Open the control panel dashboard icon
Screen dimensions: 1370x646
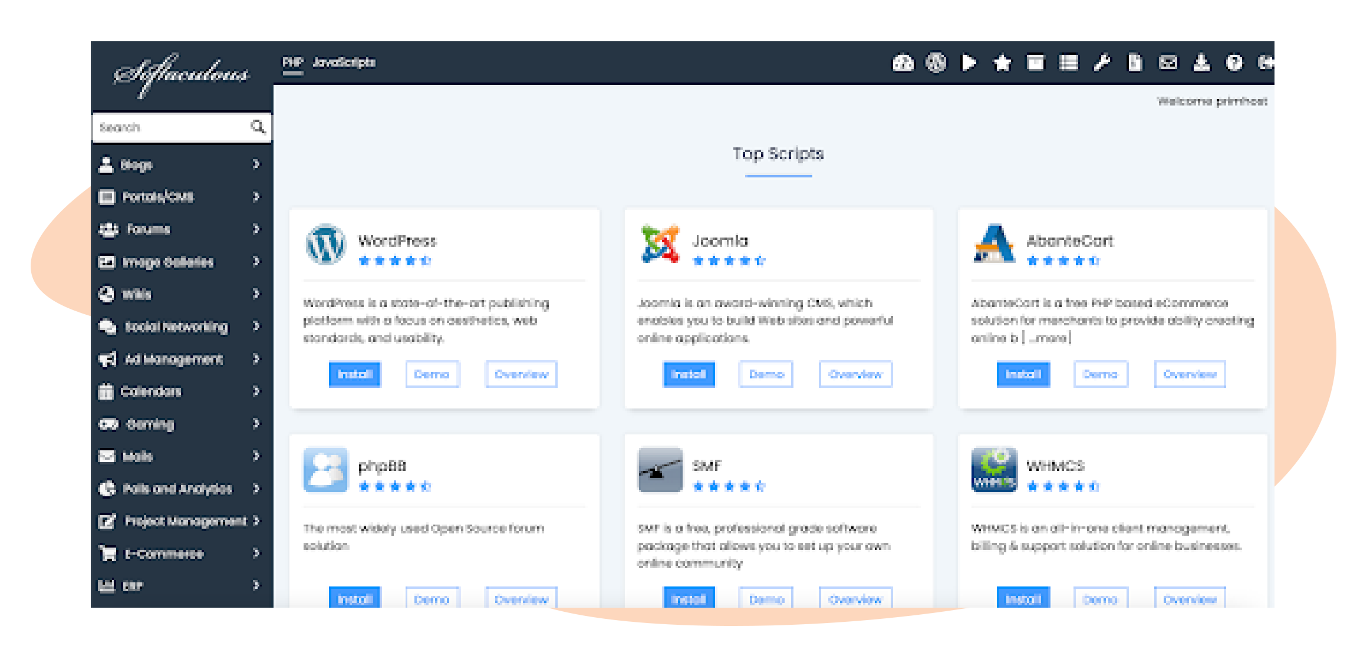click(x=903, y=62)
